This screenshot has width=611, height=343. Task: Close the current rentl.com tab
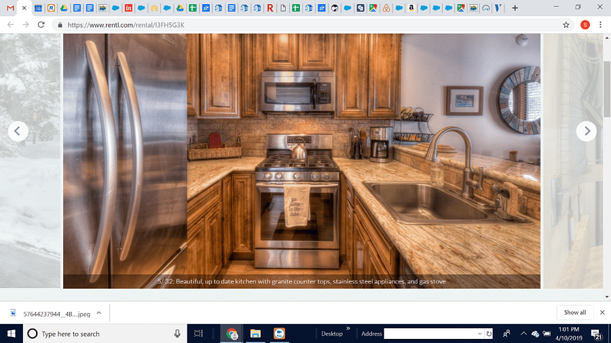24,7
